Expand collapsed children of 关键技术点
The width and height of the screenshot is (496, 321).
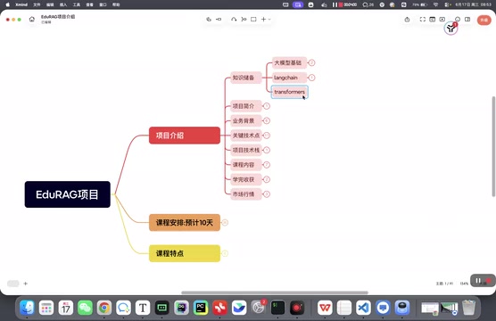pyautogui.click(x=267, y=136)
